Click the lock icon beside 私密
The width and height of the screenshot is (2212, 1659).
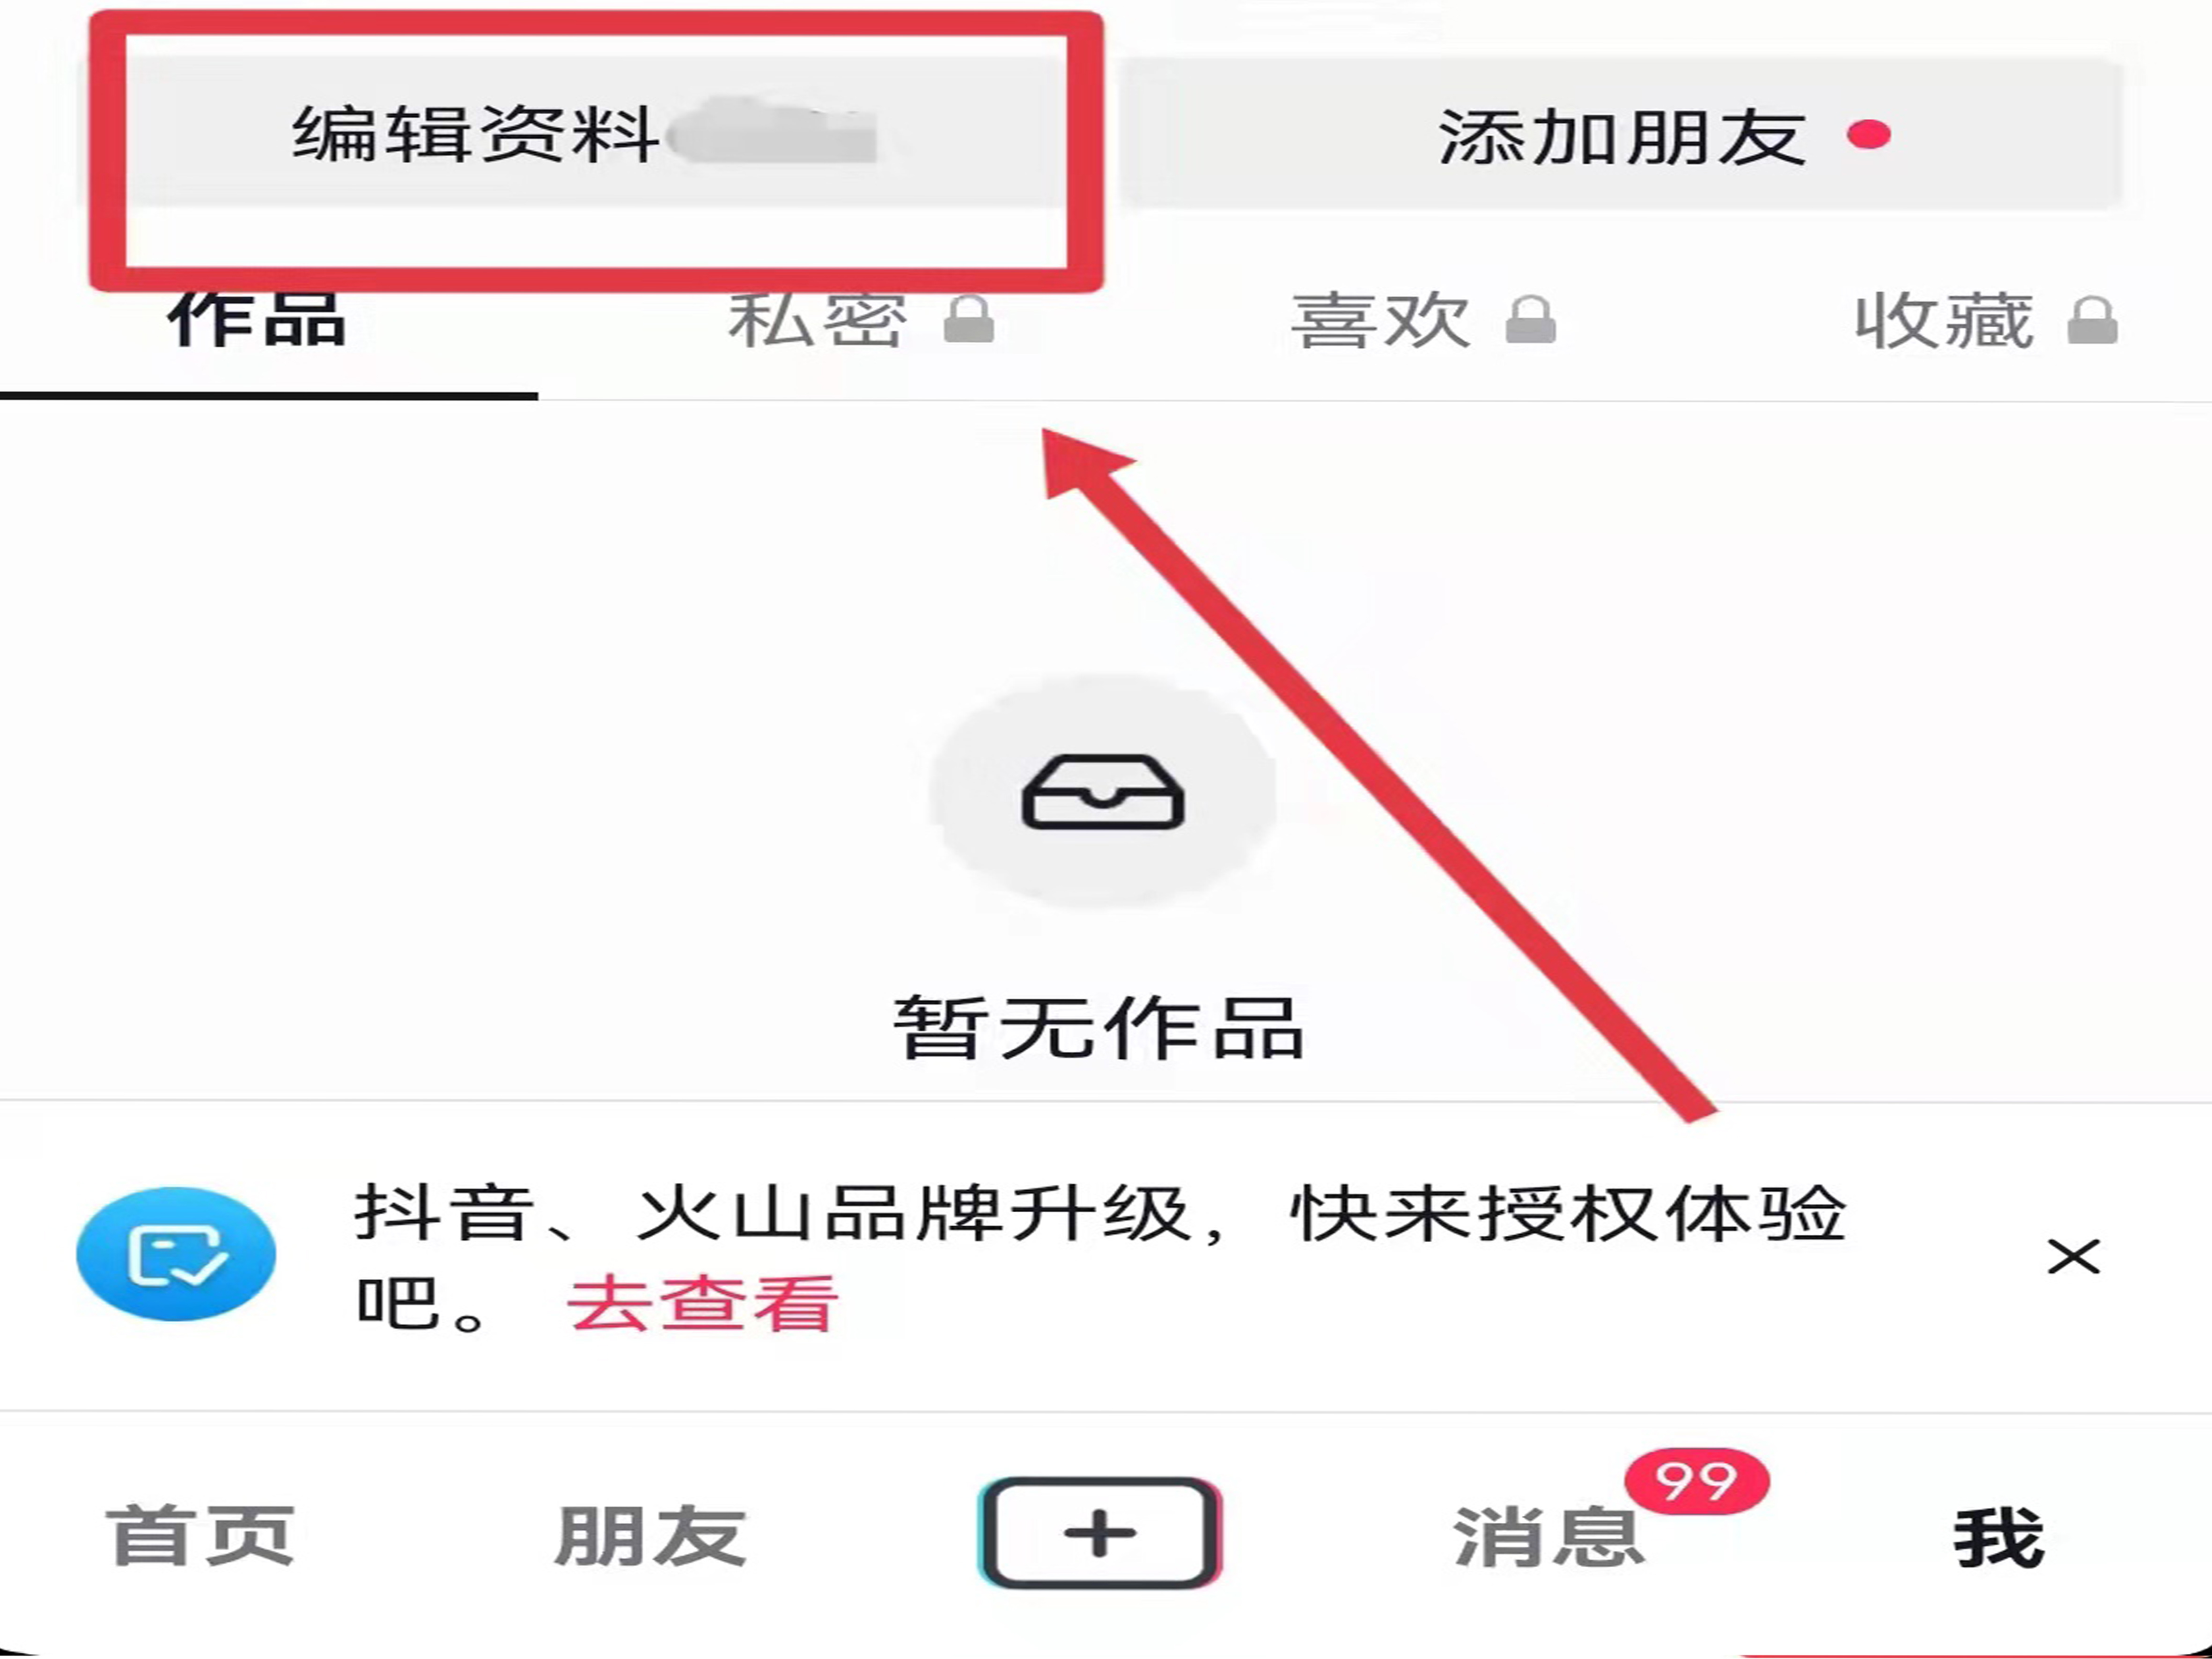point(968,320)
